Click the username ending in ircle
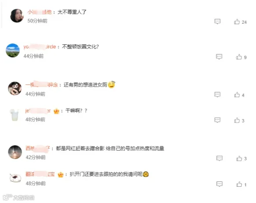256x203 pixels. [x=40, y=47]
